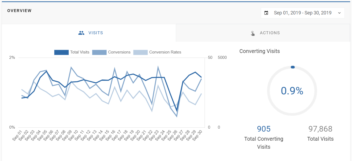Click the calendar icon in date picker
This screenshot has width=352, height=161.
point(266,13)
